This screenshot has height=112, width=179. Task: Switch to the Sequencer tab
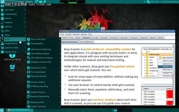click(115, 38)
